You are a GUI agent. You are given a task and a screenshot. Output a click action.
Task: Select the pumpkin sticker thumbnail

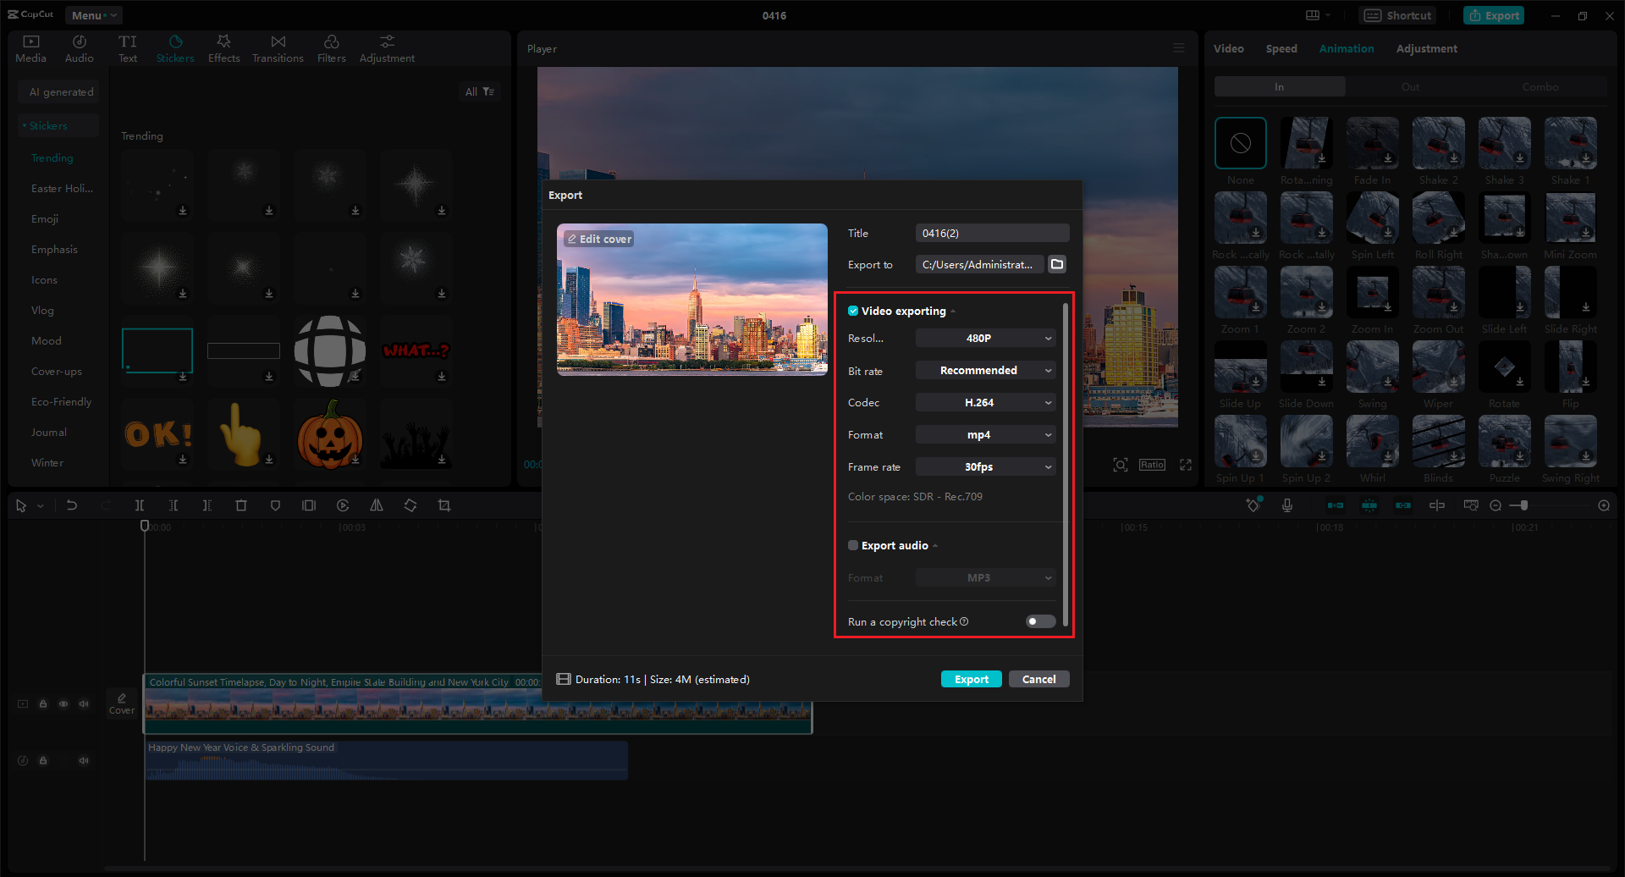click(x=329, y=433)
